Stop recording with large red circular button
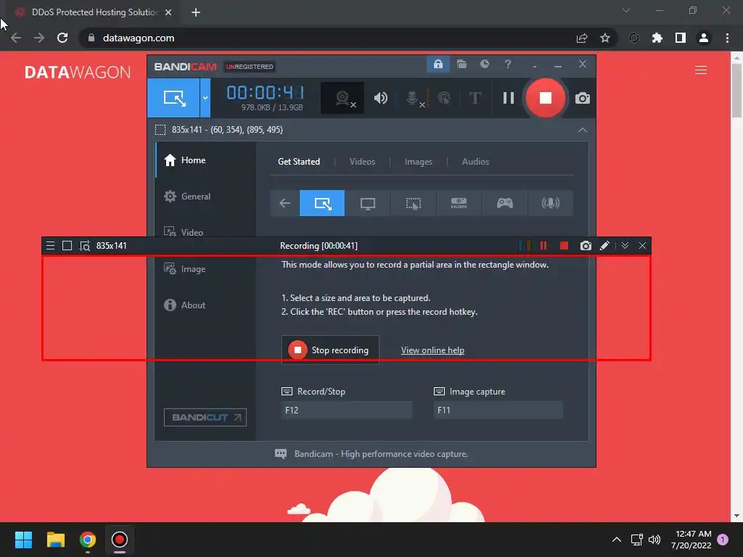 tap(546, 98)
